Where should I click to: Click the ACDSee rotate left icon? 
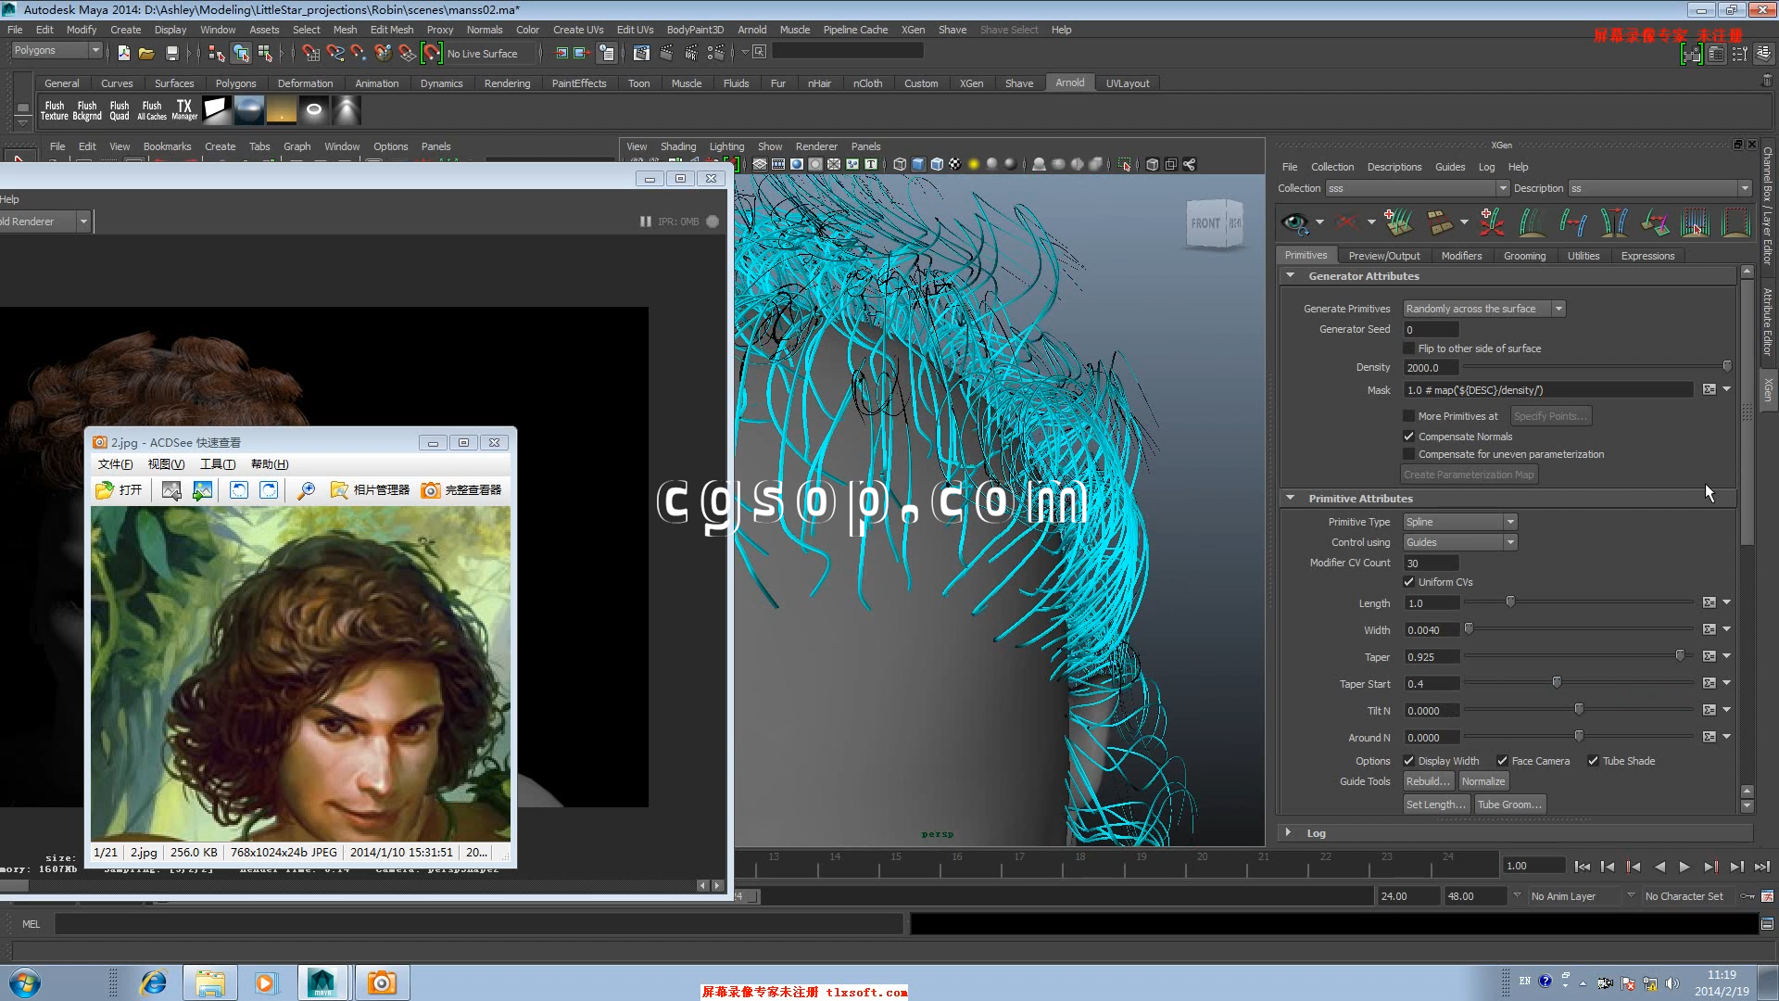point(239,490)
